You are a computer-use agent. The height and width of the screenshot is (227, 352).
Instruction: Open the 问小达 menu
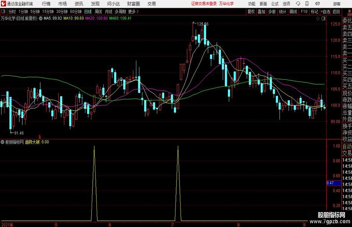(113, 4)
